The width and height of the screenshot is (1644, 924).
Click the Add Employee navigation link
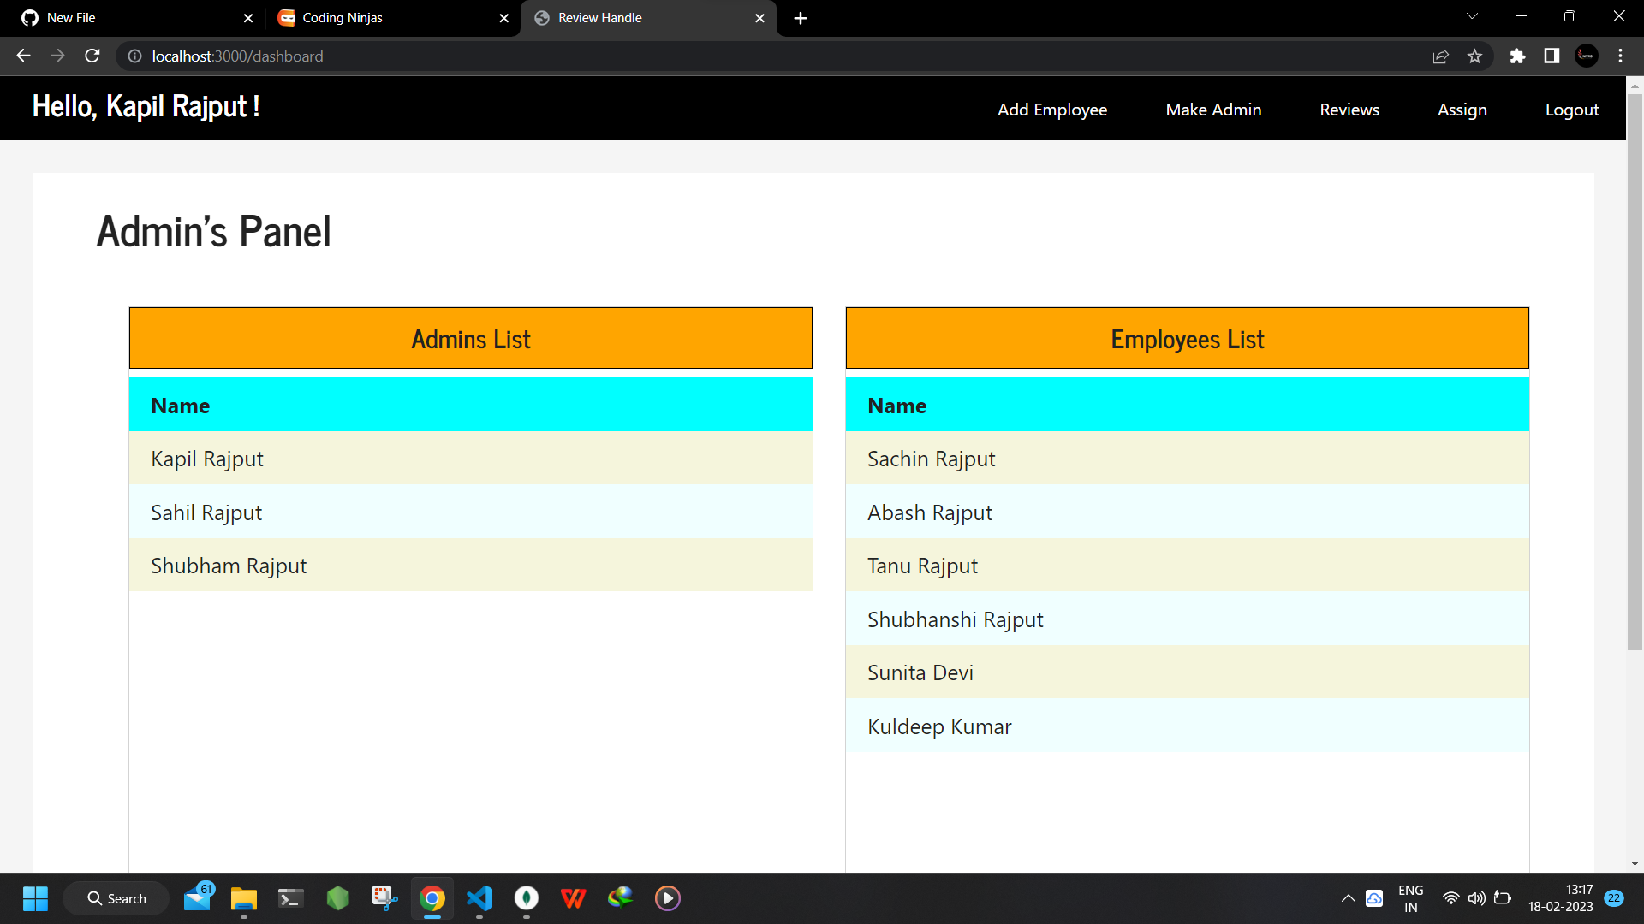pos(1052,110)
